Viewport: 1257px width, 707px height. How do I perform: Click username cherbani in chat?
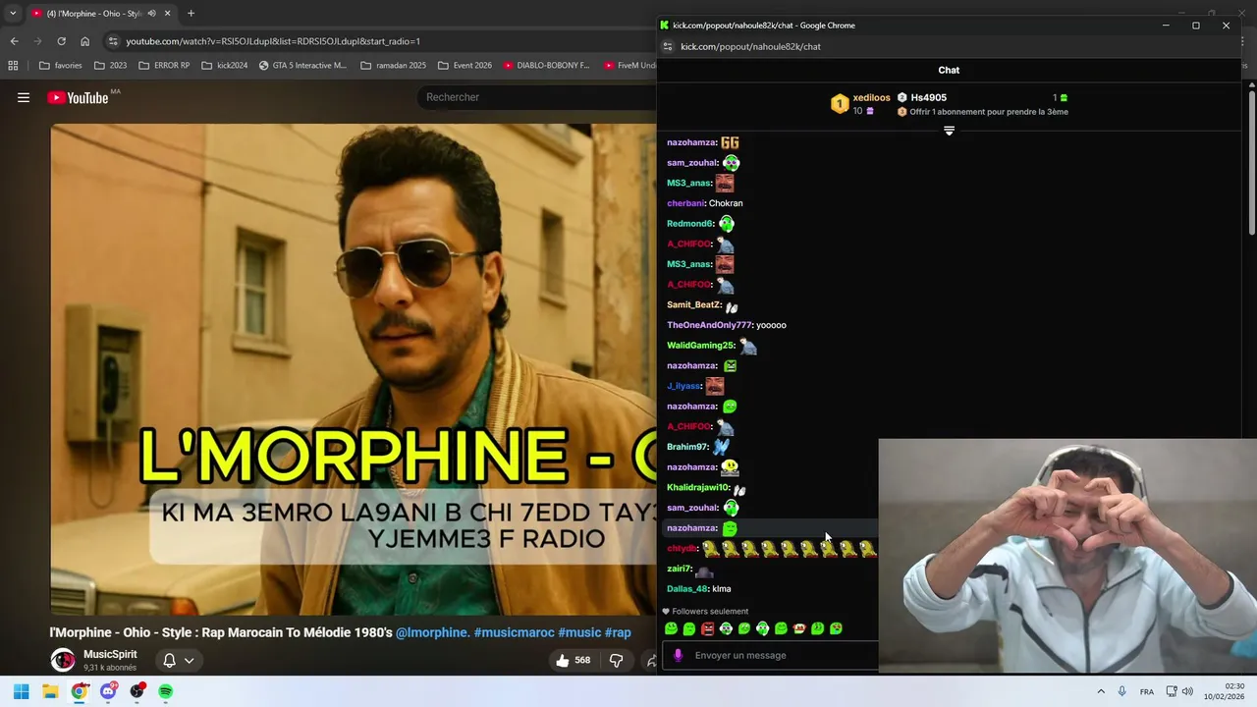point(685,203)
